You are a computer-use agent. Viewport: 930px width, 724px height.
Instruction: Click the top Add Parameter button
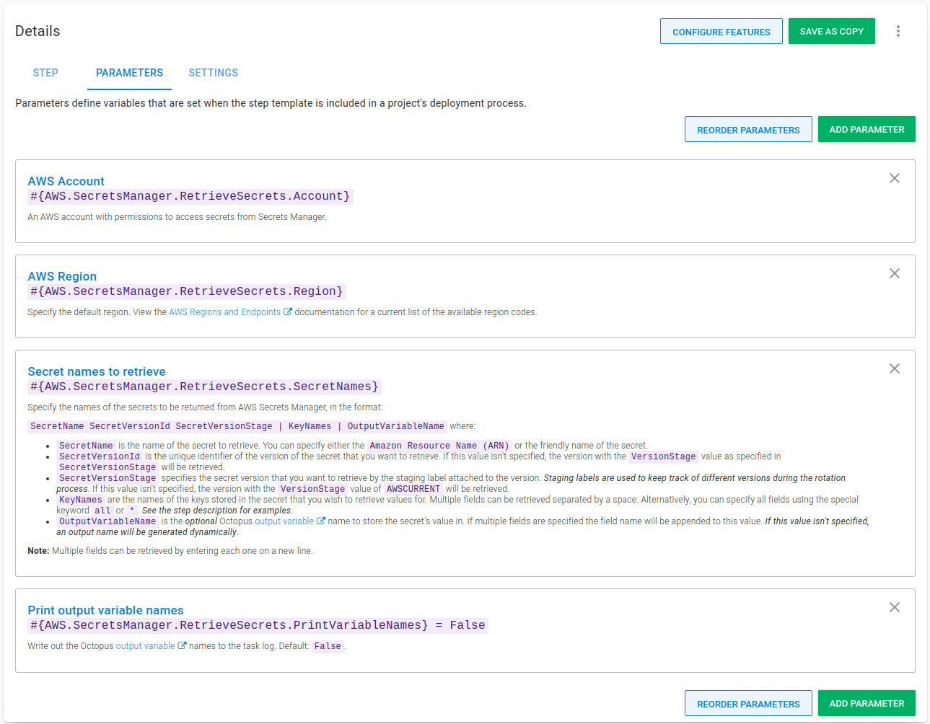[866, 130]
